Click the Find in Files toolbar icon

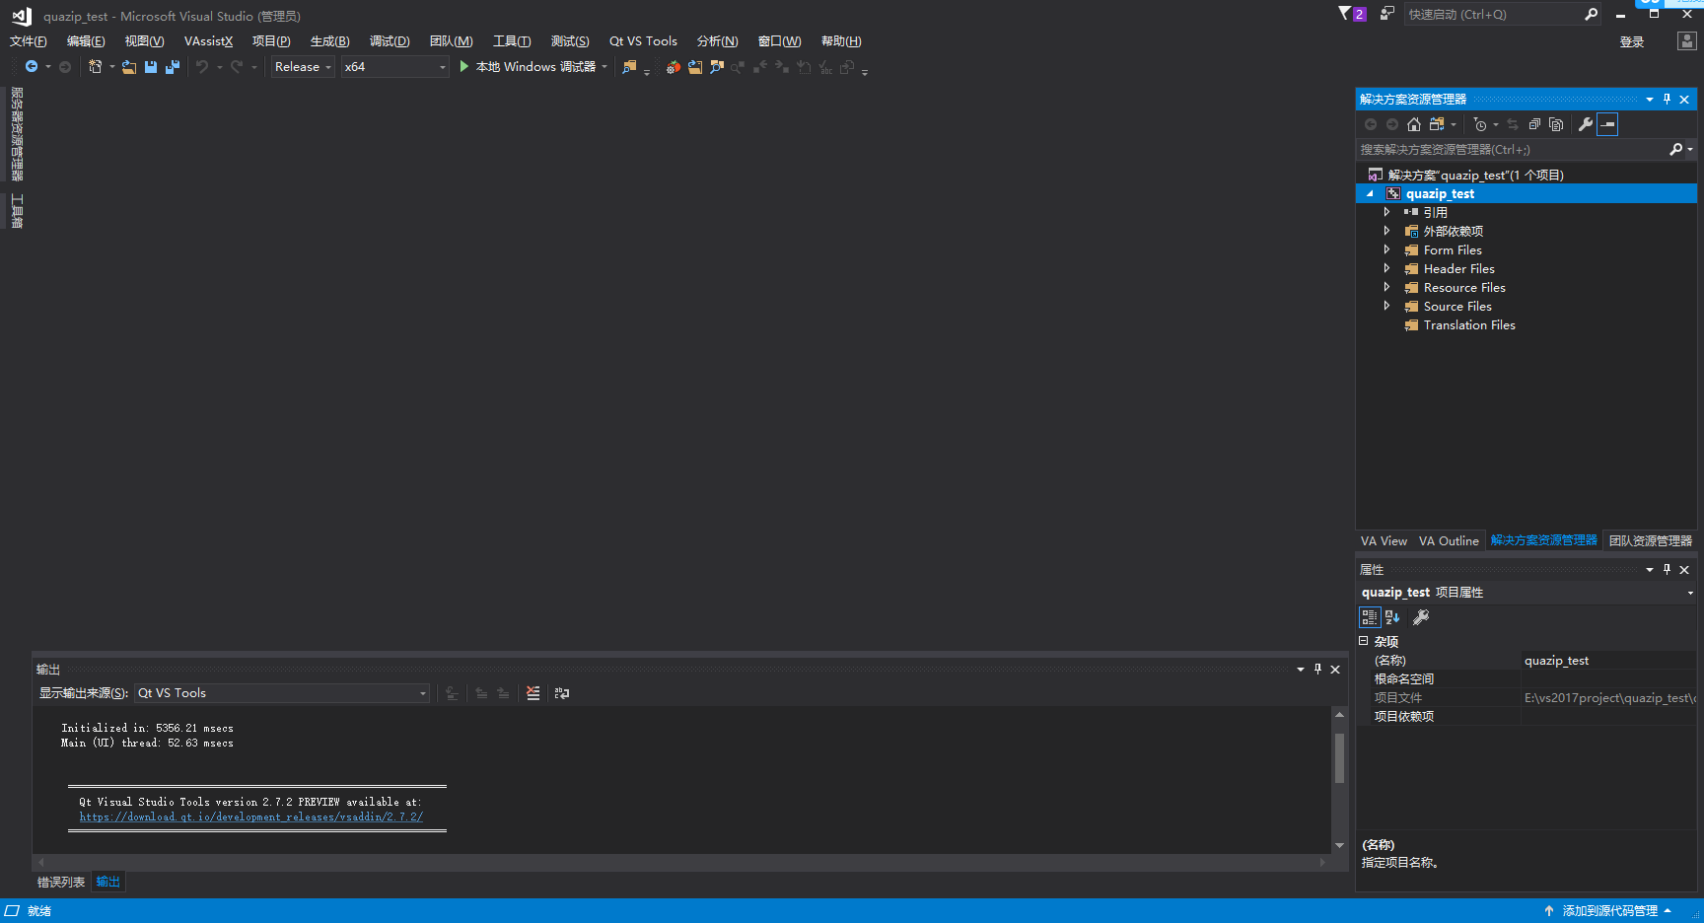pos(629,67)
